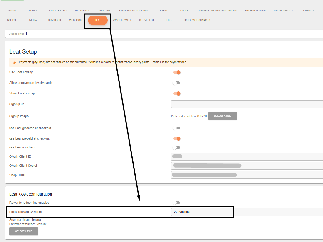
Task: View History of Changes tab
Action: [x=197, y=20]
